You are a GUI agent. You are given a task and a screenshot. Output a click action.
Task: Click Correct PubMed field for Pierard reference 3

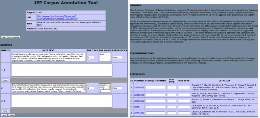click(155, 101)
